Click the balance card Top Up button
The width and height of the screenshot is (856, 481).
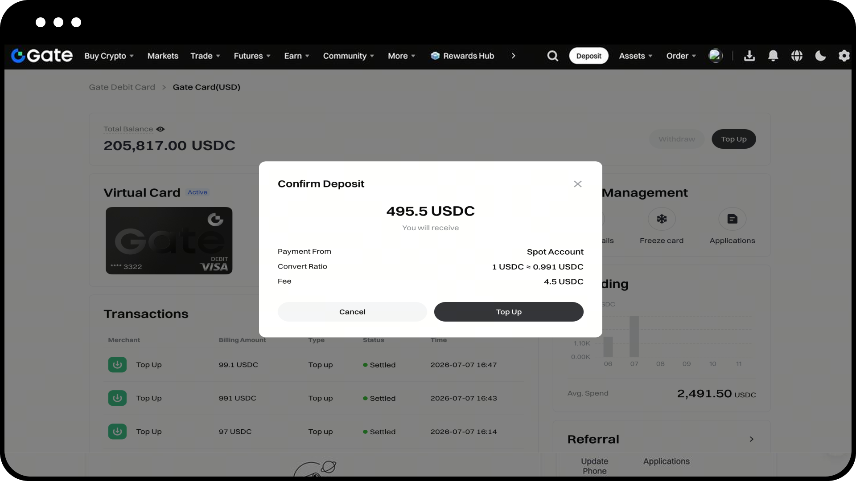tap(734, 139)
